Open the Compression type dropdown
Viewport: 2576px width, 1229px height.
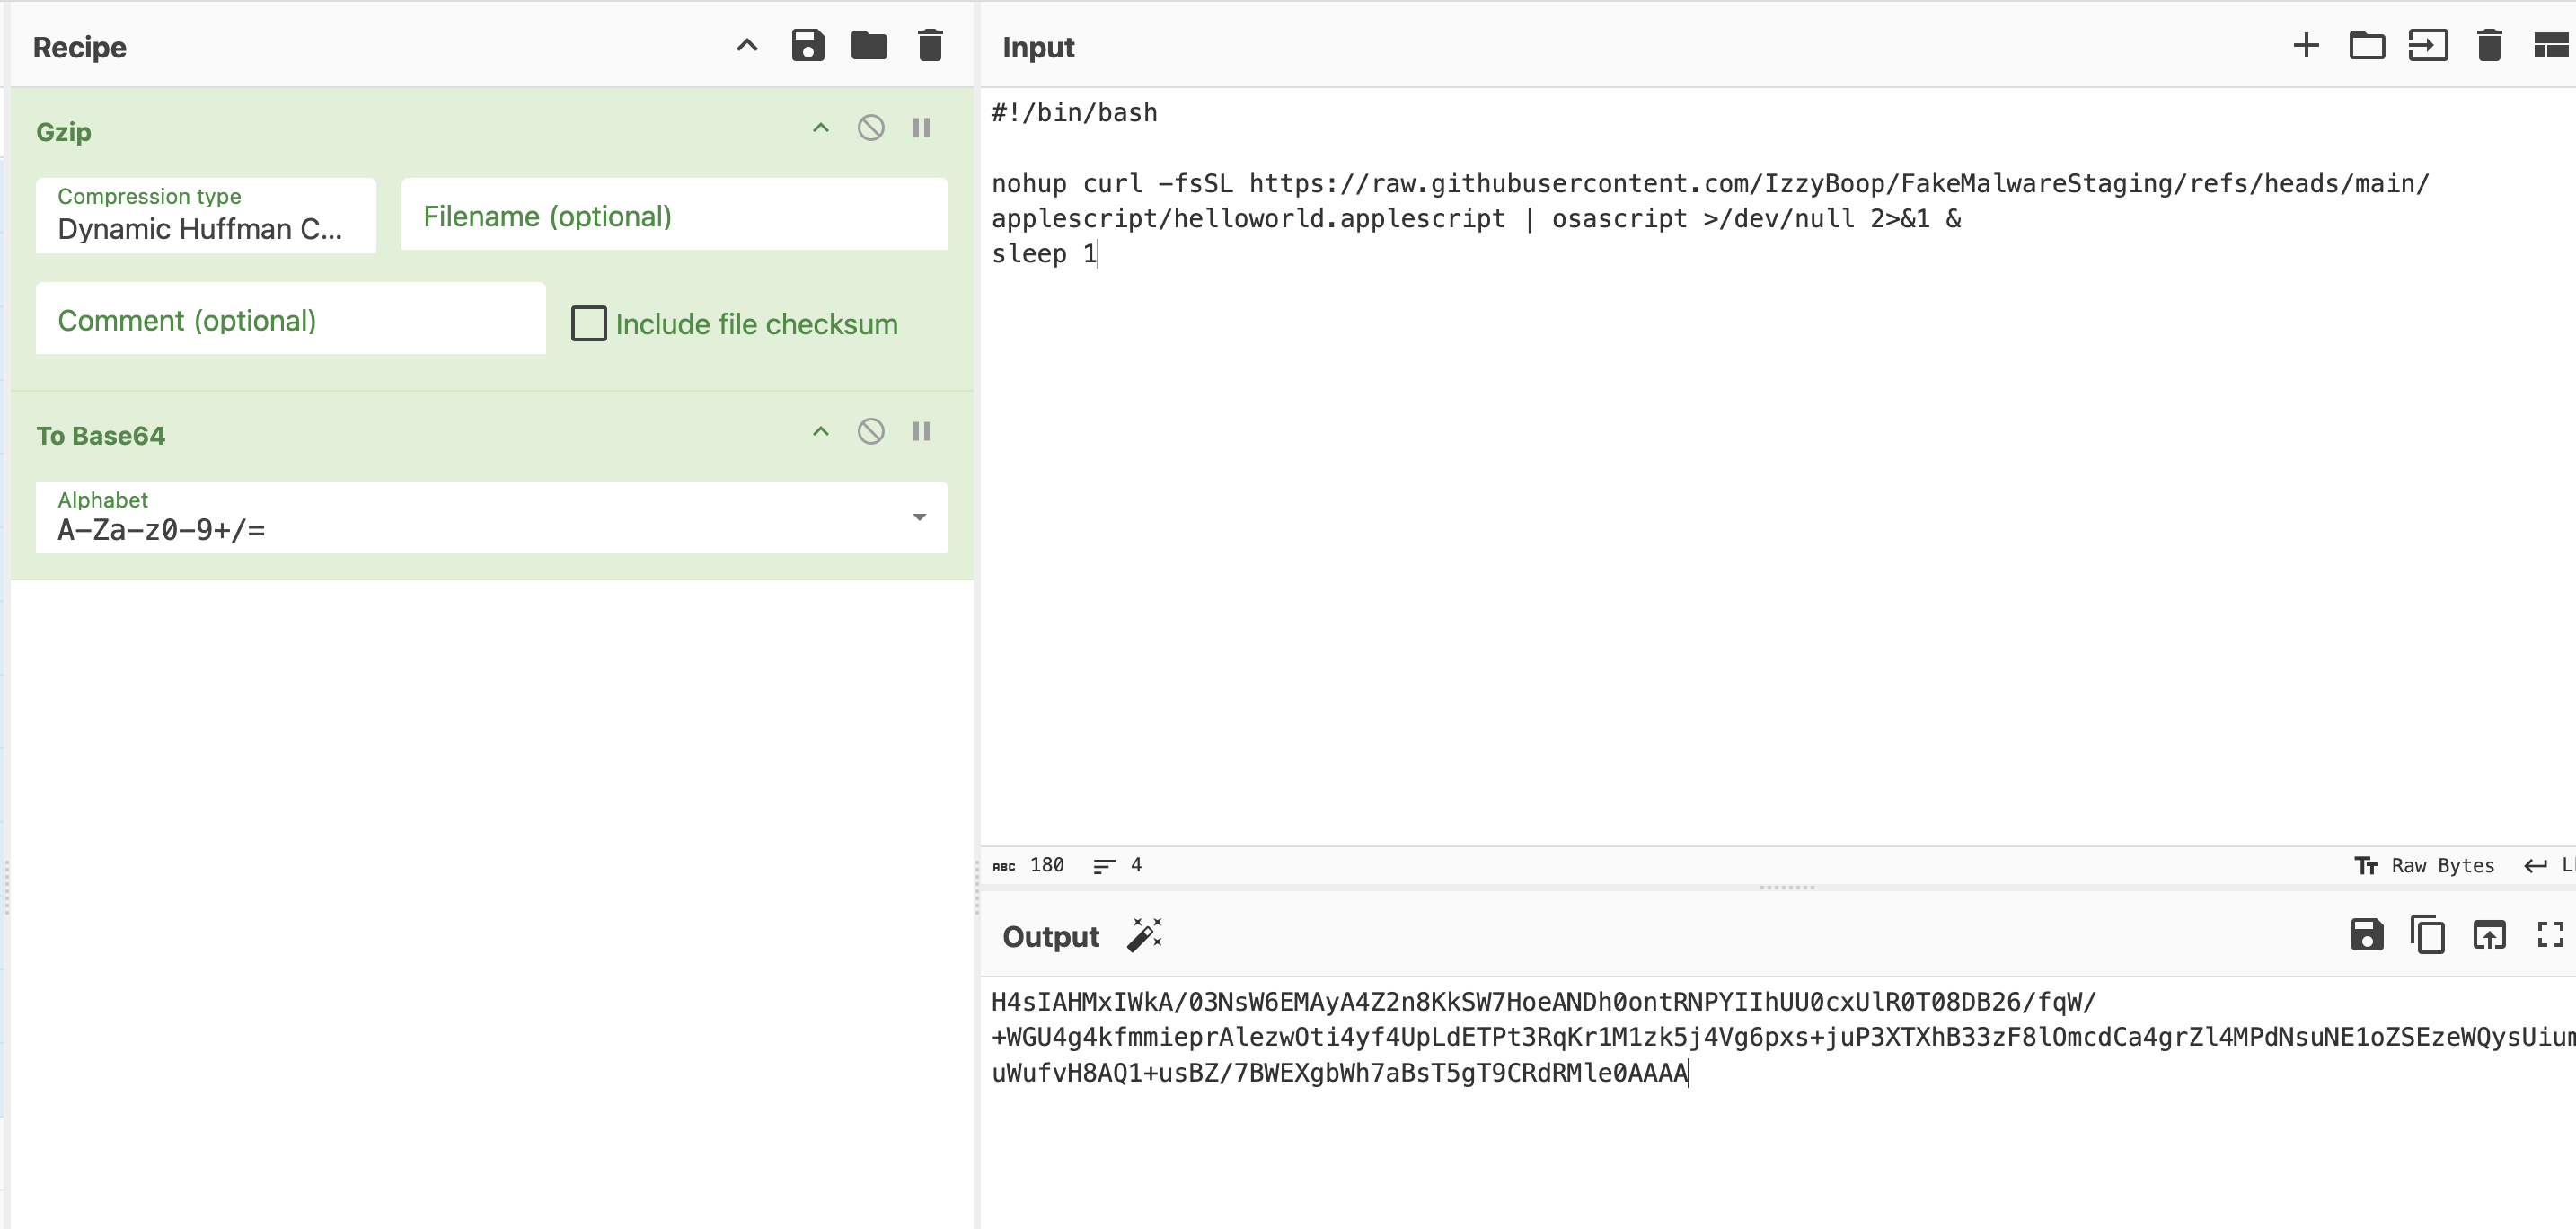[205, 216]
